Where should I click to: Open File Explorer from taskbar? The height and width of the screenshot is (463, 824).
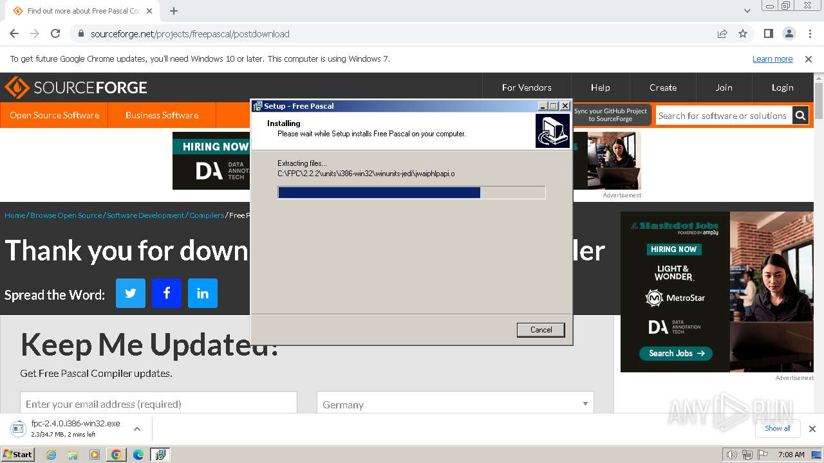click(x=73, y=455)
